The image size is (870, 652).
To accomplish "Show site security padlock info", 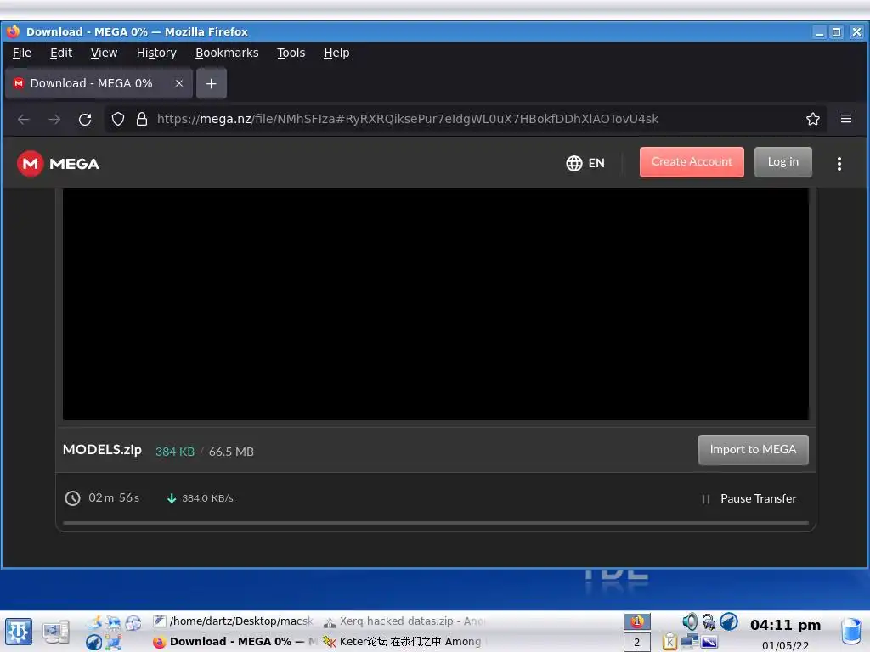I will 142,119.
